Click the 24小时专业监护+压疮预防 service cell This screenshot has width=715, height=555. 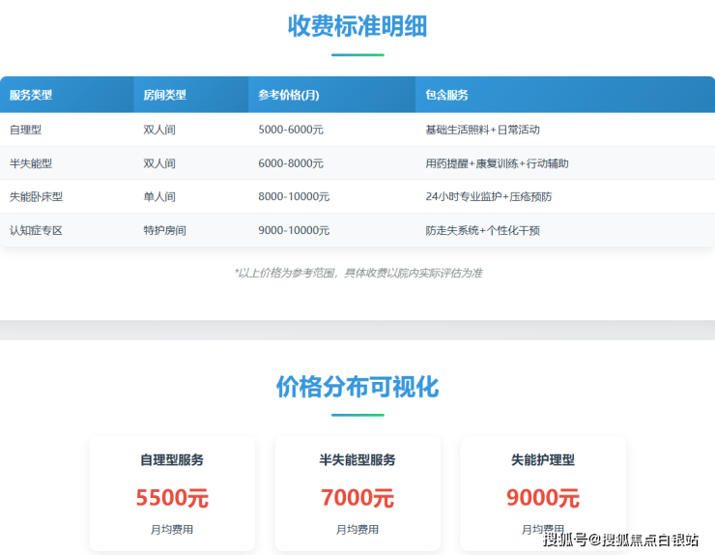[x=489, y=197]
